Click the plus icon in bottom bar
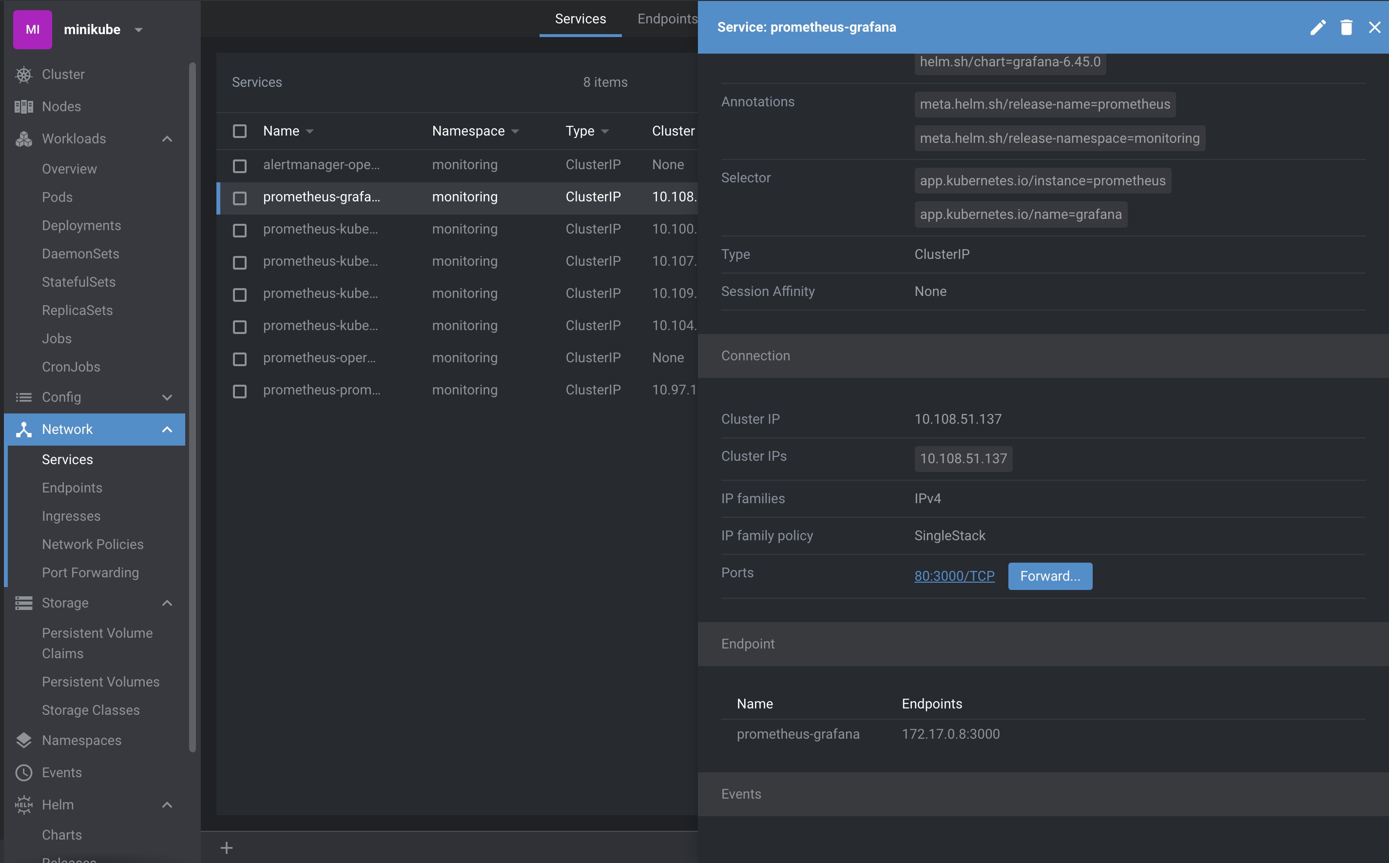This screenshot has height=863, width=1389. click(x=227, y=847)
